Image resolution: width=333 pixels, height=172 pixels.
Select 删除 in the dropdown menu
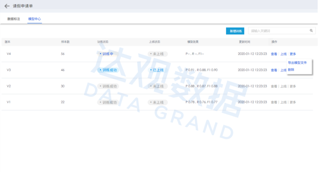coord(291,70)
